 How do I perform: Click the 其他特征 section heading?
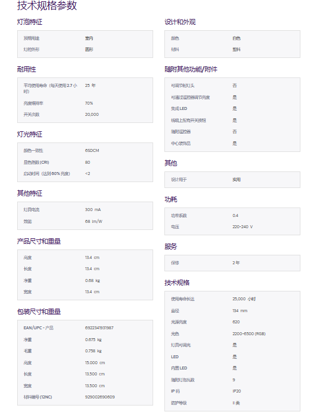30,193
